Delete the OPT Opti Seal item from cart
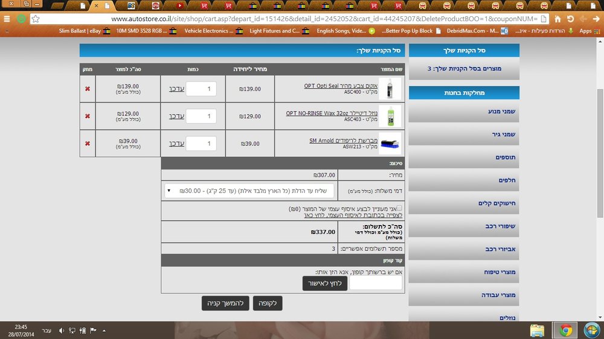The height and width of the screenshot is (339, 604). (x=88, y=89)
